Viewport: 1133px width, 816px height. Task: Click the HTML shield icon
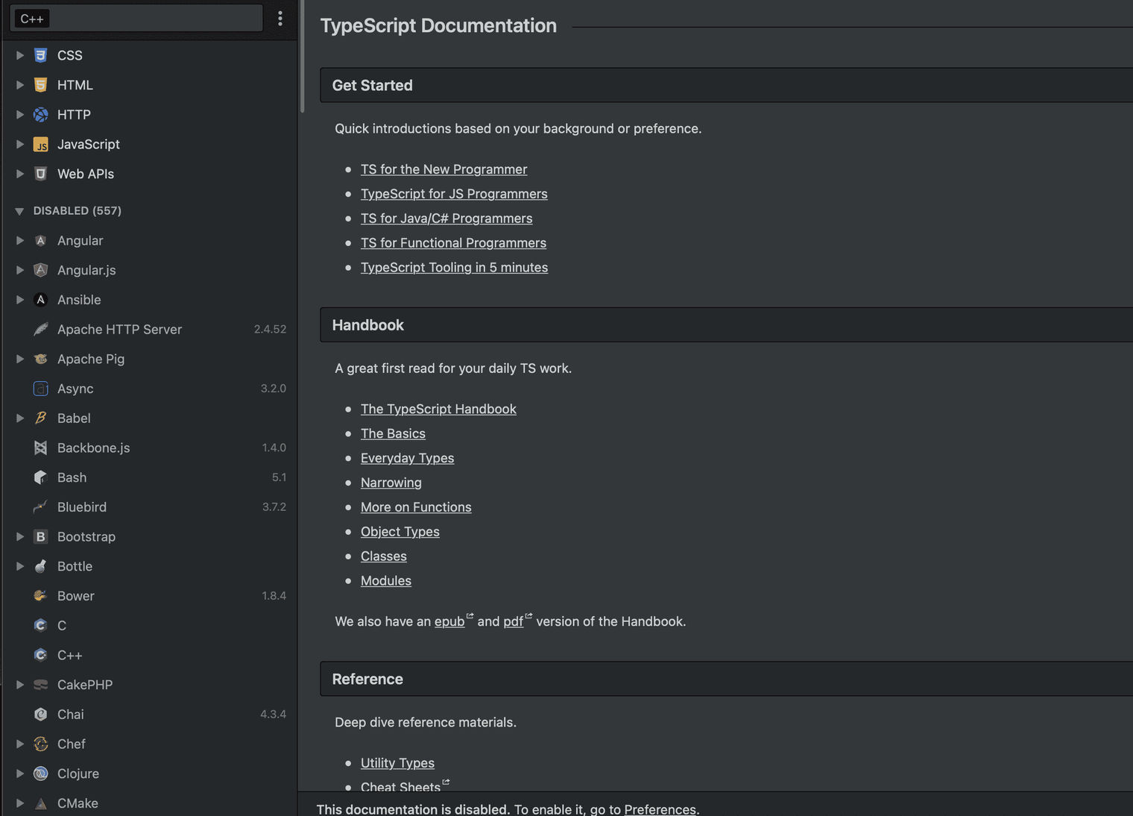click(x=41, y=85)
